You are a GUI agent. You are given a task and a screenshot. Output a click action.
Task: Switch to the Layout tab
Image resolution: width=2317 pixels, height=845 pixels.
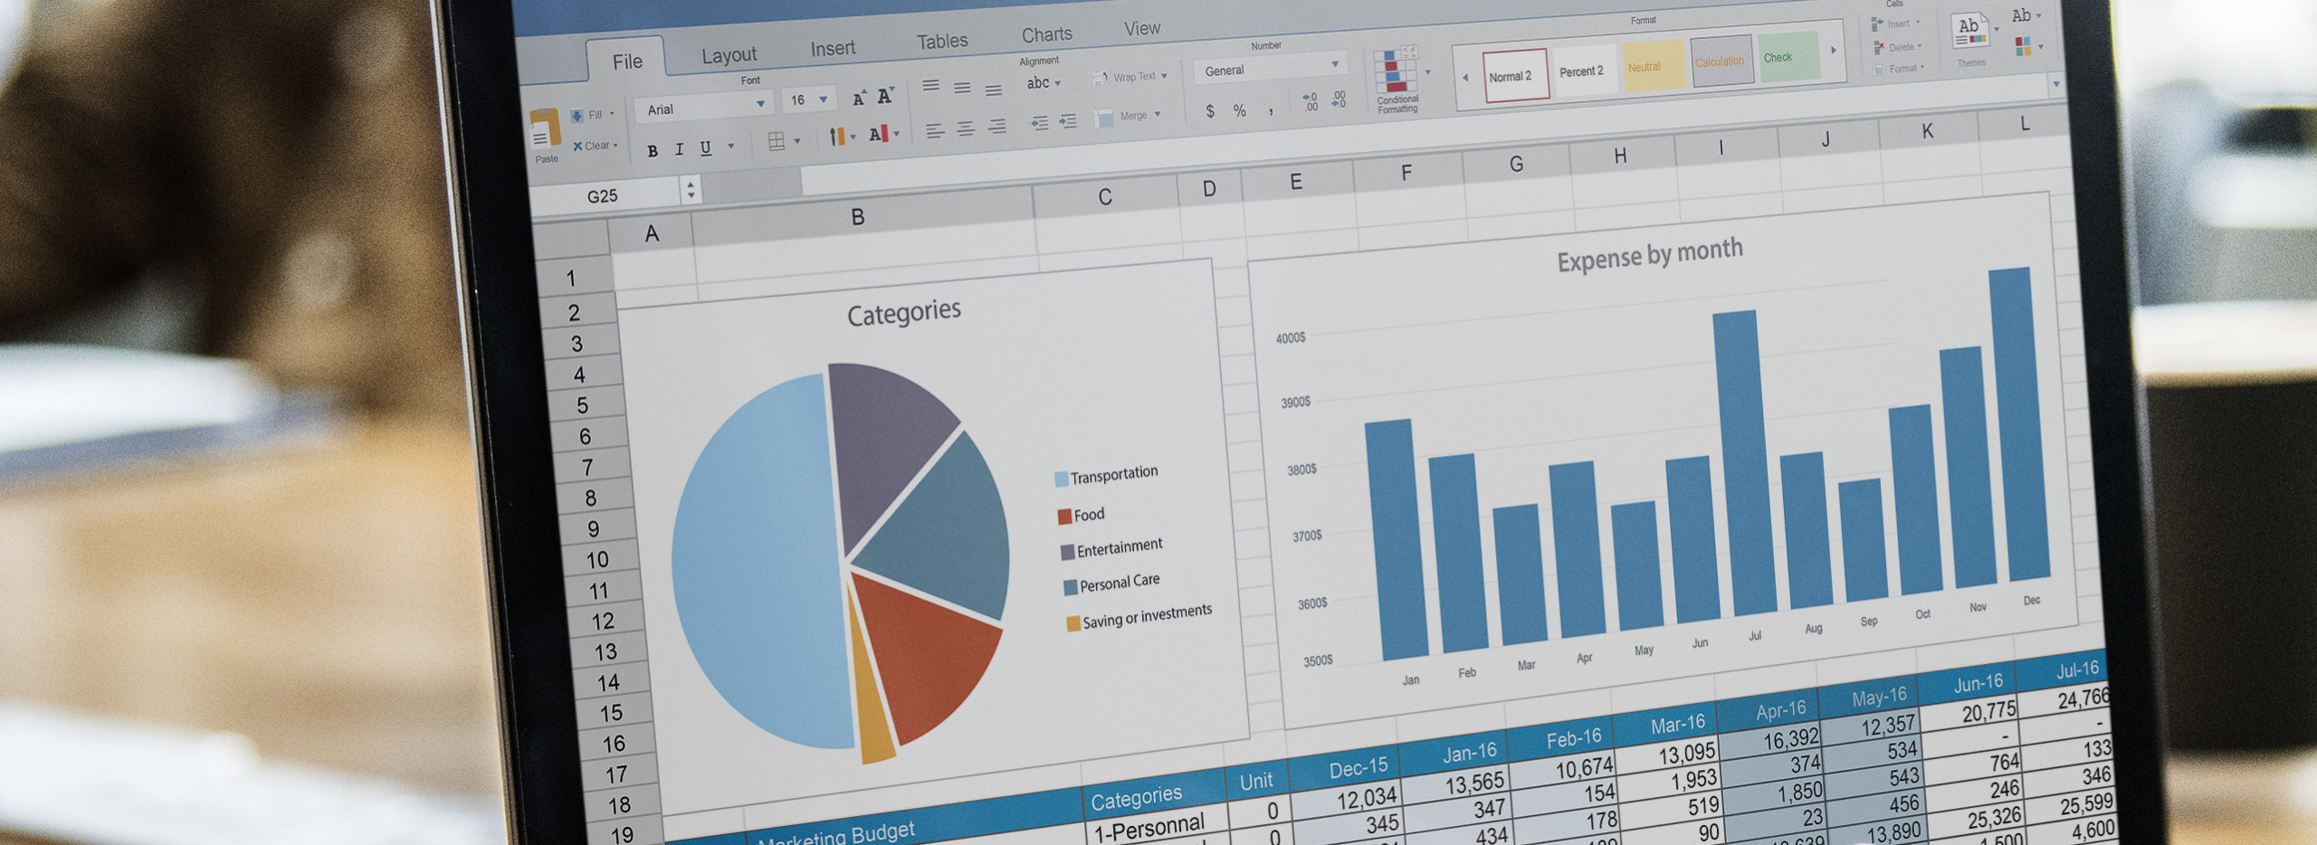tap(729, 55)
